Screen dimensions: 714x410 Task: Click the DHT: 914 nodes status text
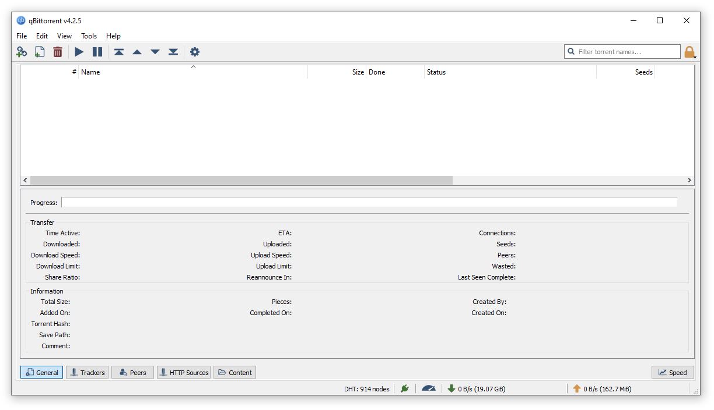[x=367, y=388]
